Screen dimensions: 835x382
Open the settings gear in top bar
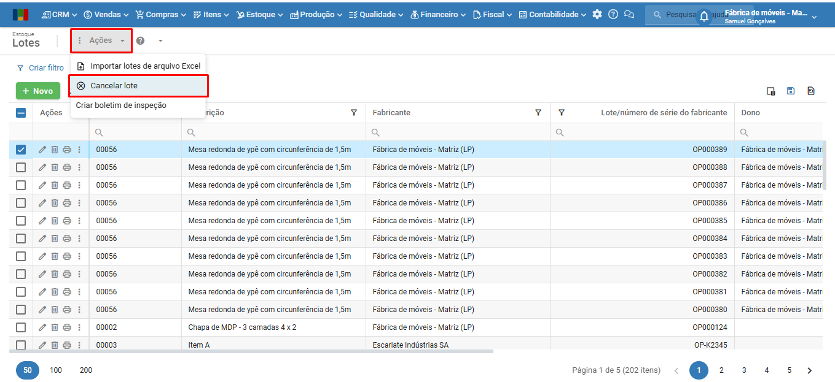597,14
